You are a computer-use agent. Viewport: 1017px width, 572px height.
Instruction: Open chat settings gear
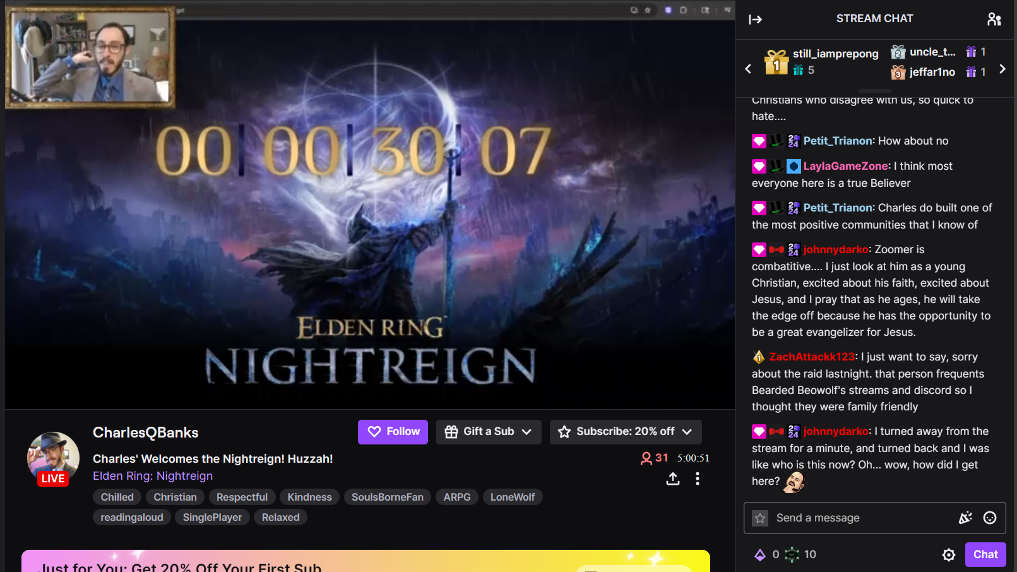point(949,555)
